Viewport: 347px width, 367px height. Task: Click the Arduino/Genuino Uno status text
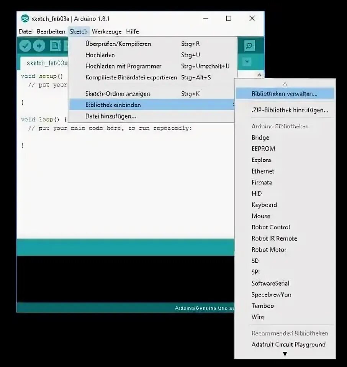pos(204,308)
